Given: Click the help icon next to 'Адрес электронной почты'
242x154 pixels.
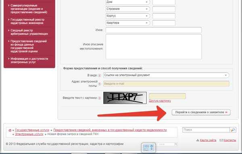Looking at the screenshot, I should (x=100, y=84).
